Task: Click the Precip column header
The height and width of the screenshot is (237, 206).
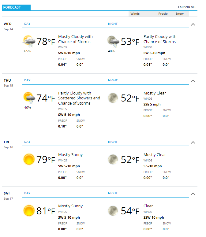Action: (x=163, y=13)
